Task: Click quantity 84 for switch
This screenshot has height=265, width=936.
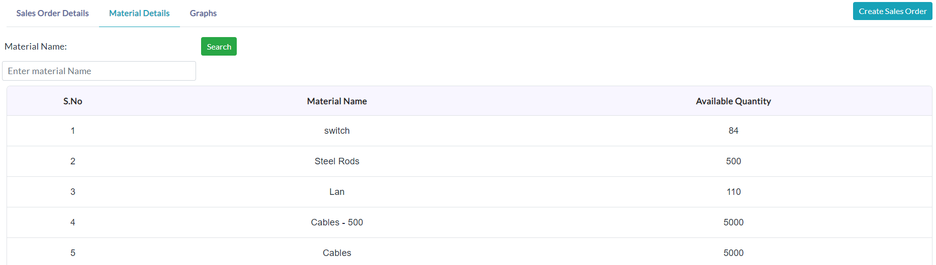Action: click(733, 131)
